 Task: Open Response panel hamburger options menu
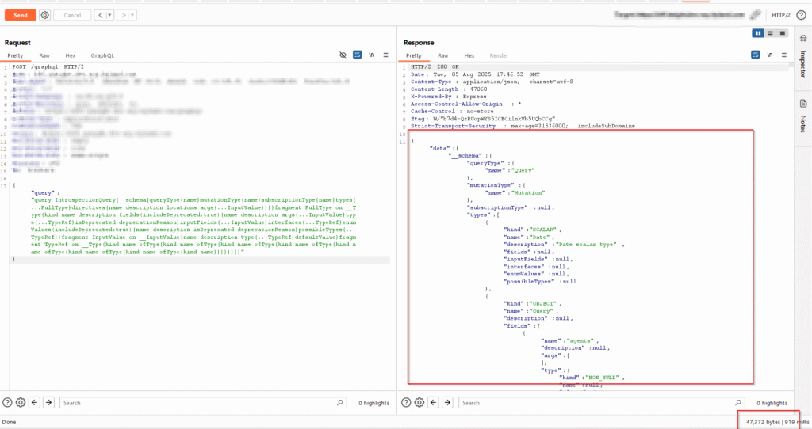coord(784,55)
